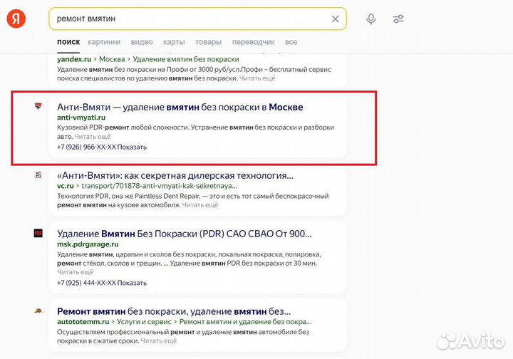Open the yandex.ru domain link
This screenshot has width=513, height=359.
click(74, 59)
